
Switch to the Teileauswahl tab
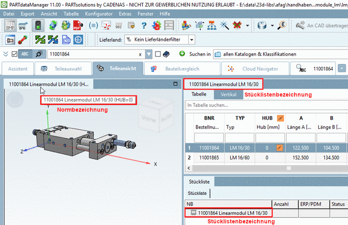click(x=63, y=69)
